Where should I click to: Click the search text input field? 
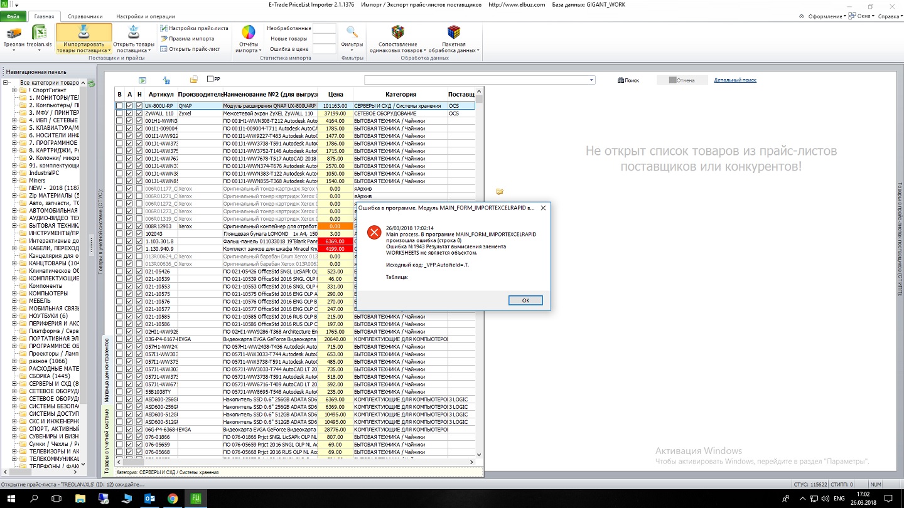tap(476, 80)
